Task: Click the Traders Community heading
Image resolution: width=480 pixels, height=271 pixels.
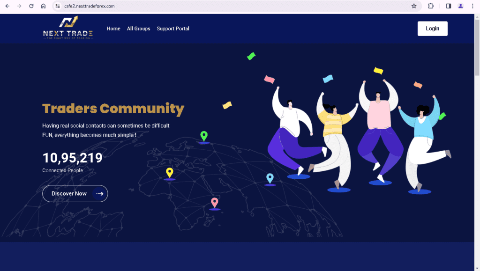Action: click(113, 109)
